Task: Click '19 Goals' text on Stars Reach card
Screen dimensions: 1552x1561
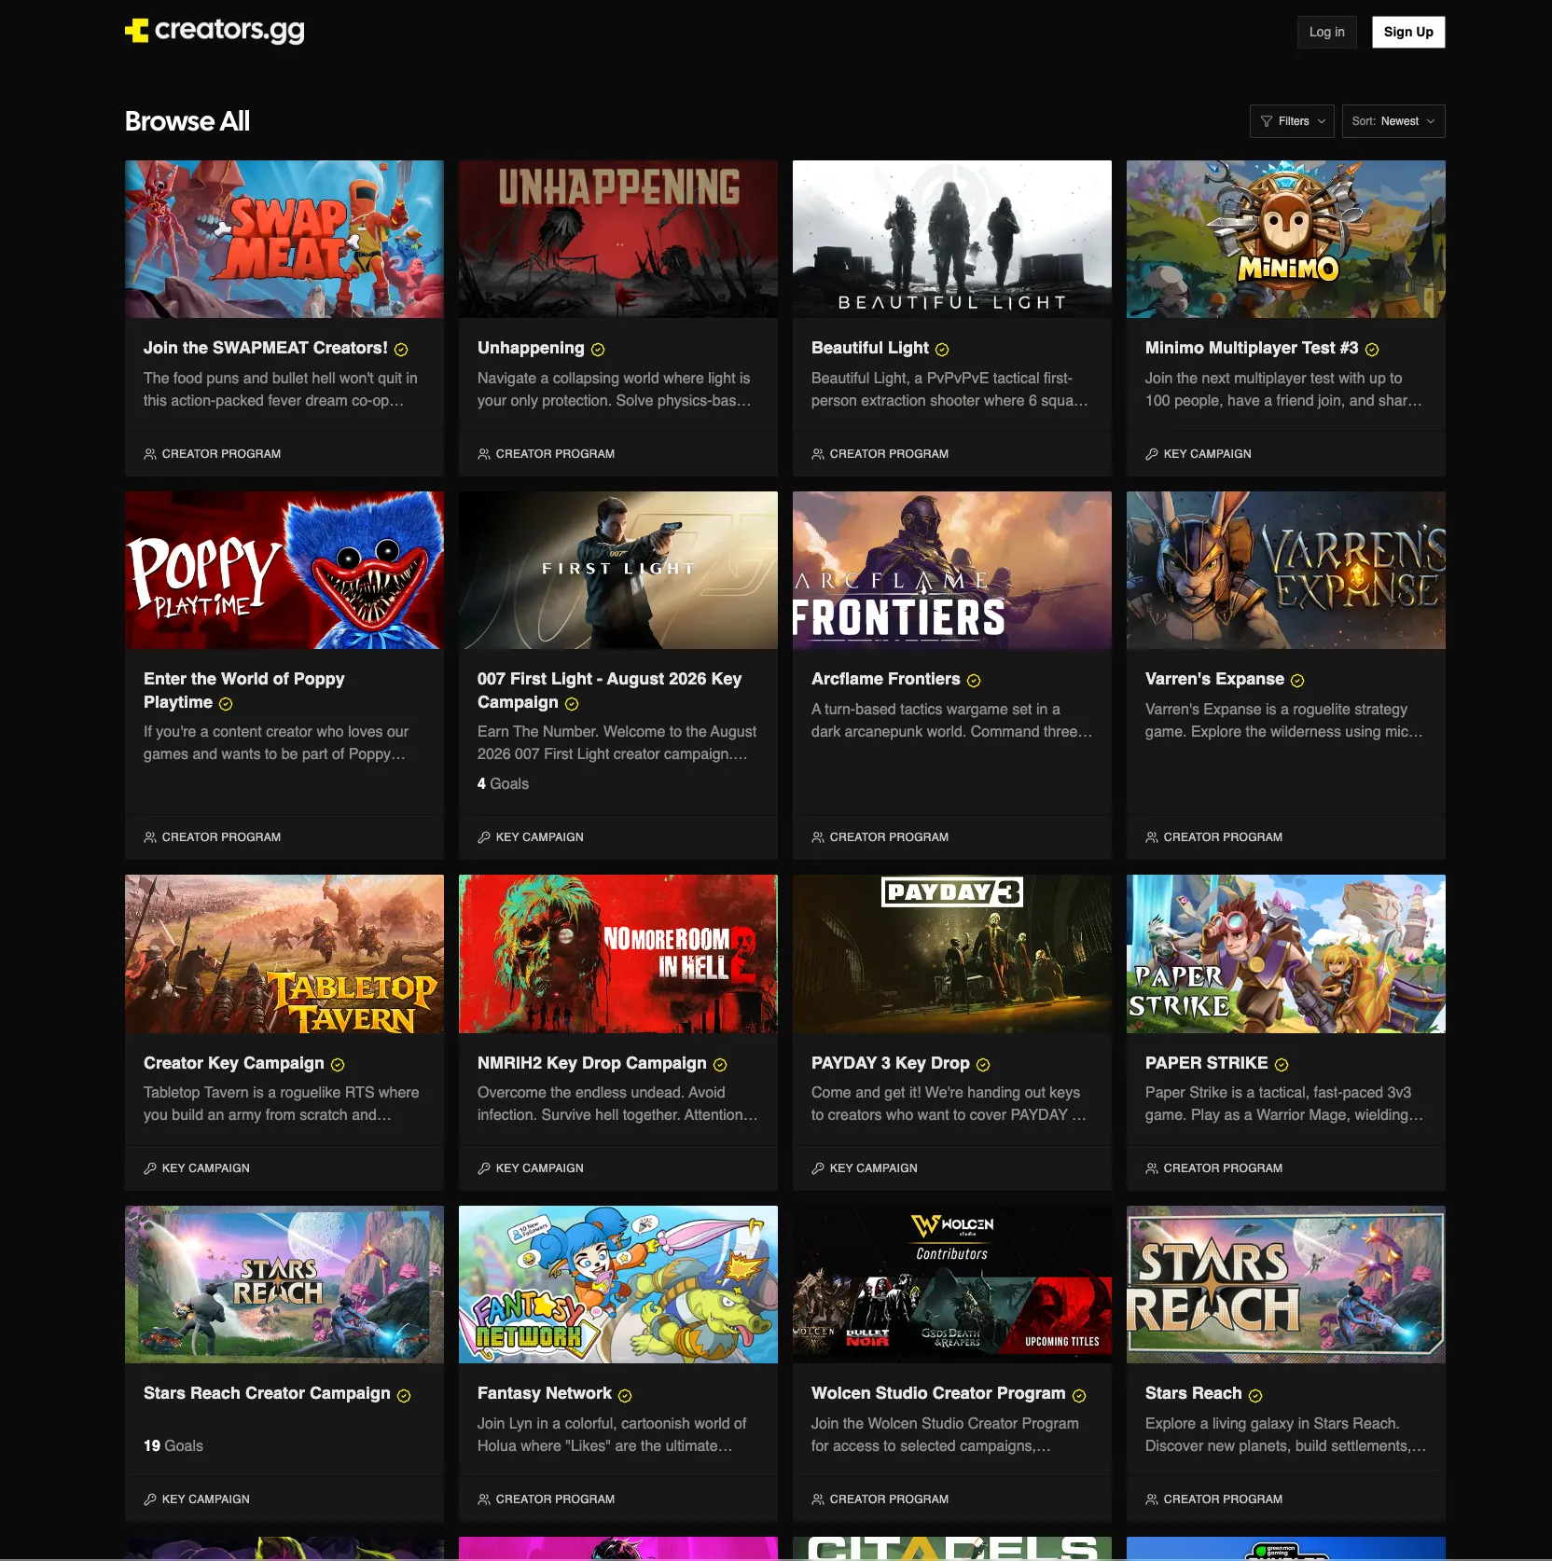Action: coord(173,1446)
